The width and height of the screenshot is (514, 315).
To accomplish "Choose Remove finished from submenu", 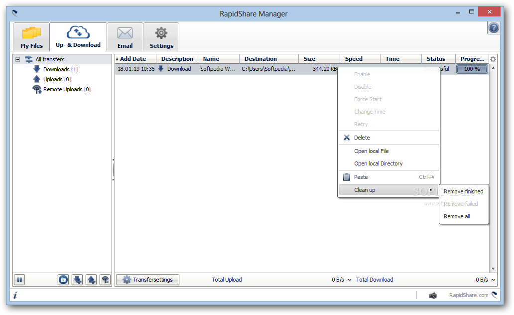I will pyautogui.click(x=464, y=191).
